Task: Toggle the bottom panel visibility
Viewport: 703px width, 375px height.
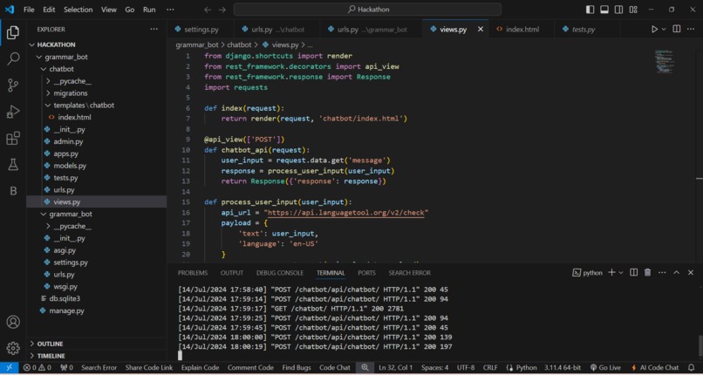Action: coord(604,10)
